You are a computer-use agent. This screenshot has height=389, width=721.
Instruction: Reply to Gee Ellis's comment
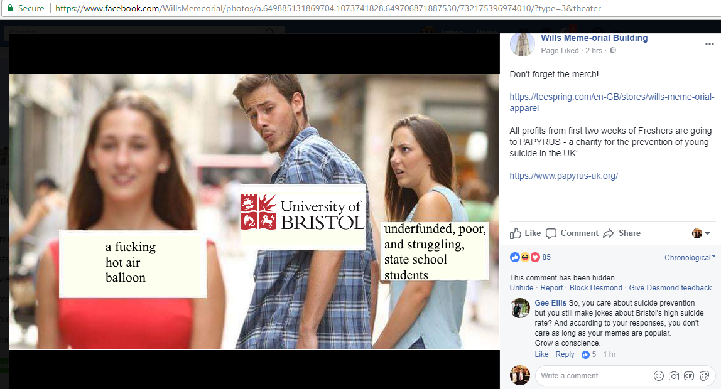tap(565, 354)
